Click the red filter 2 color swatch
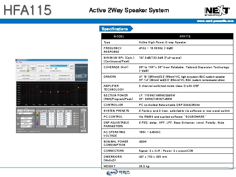 click(x=37, y=115)
